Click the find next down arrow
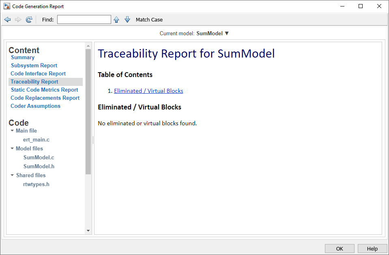389x255 pixels. click(127, 19)
